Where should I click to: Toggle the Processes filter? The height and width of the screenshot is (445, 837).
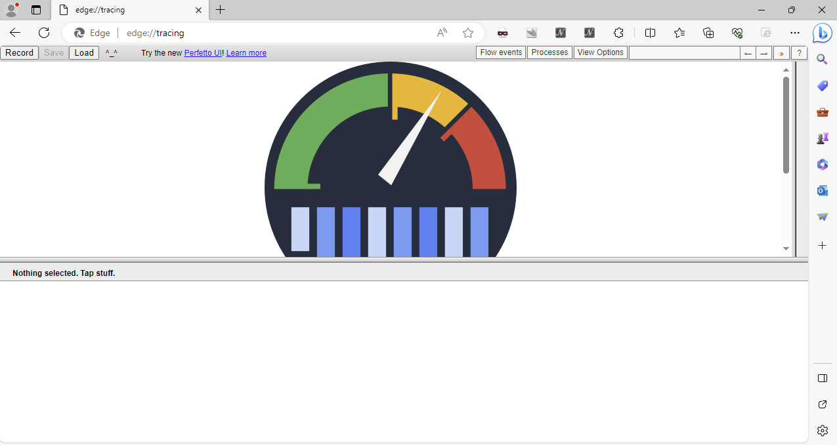[x=549, y=52]
